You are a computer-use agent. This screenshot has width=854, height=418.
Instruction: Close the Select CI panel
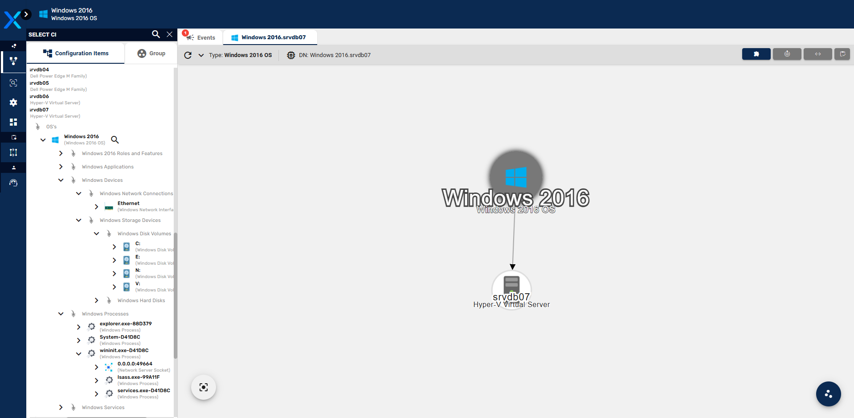(169, 34)
